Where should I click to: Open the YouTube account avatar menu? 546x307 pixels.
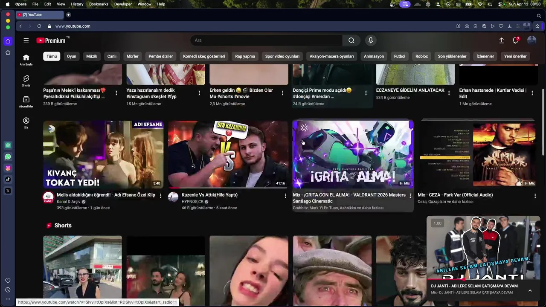point(531,41)
